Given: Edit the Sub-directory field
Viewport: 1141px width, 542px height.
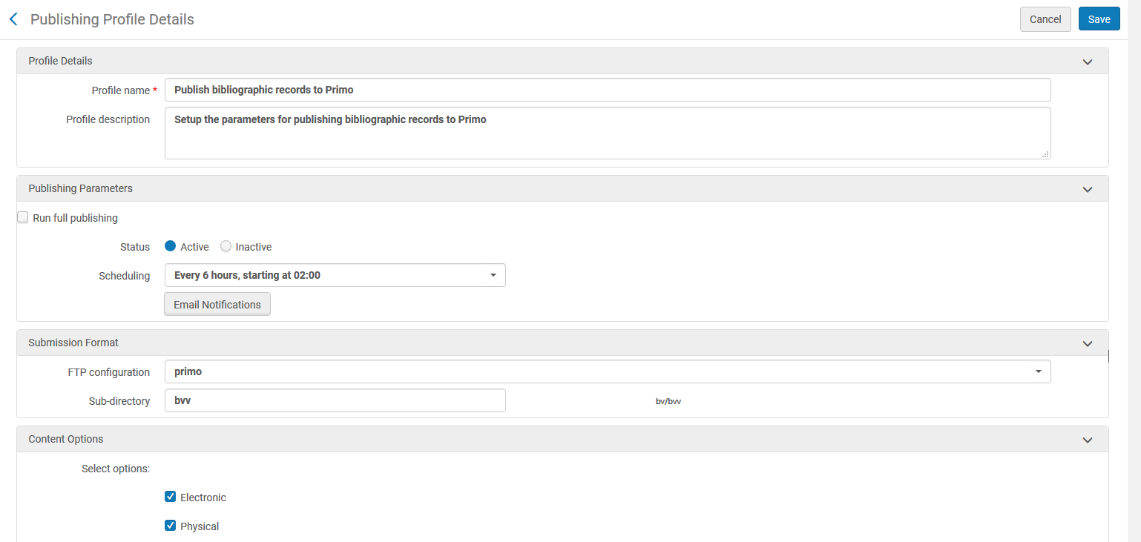Looking at the screenshot, I should pos(335,400).
